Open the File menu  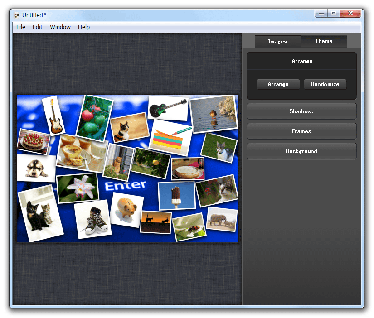(x=21, y=27)
